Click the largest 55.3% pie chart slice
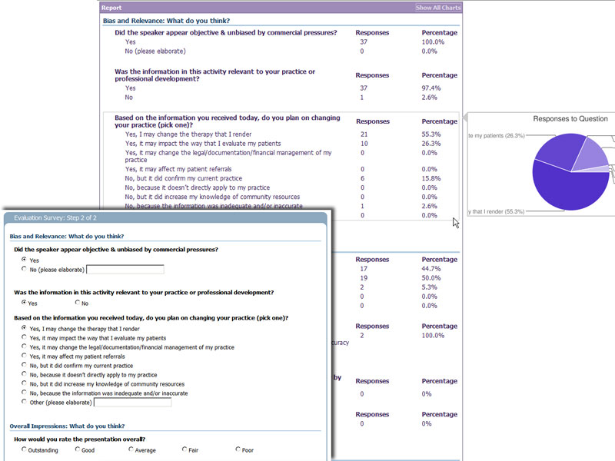The width and height of the screenshot is (615, 461). (569, 190)
